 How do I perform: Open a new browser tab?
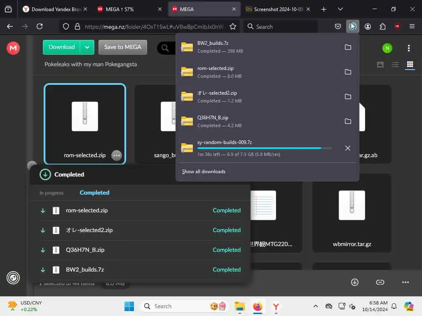click(x=324, y=9)
